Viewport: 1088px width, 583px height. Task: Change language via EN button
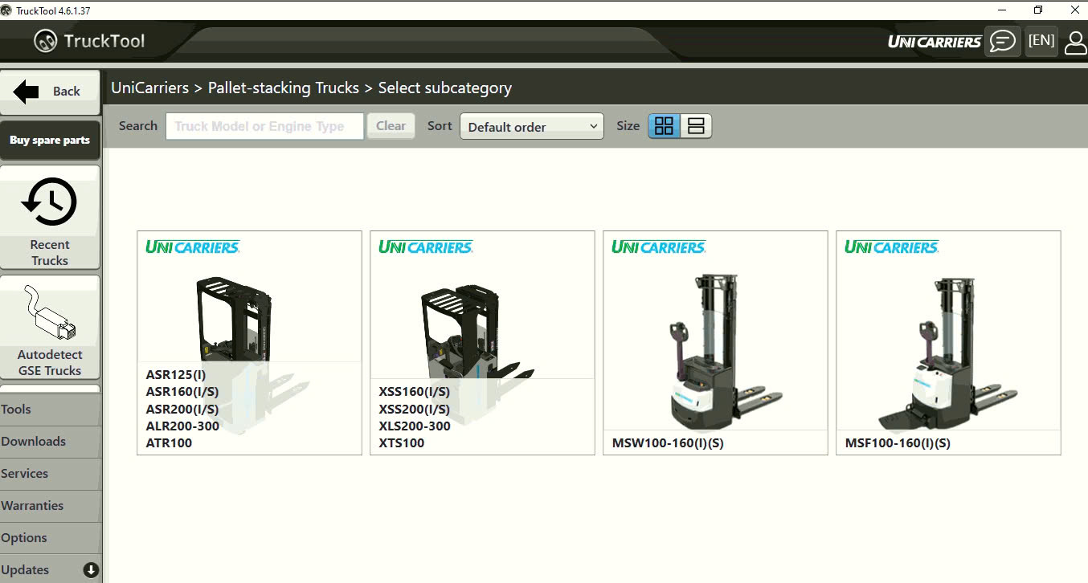[1041, 41]
